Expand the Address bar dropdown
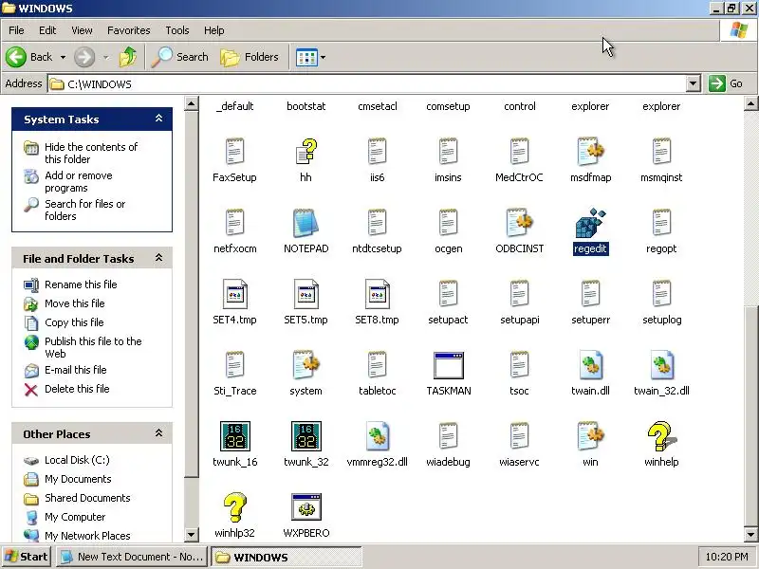The width and height of the screenshot is (759, 569). (x=694, y=83)
